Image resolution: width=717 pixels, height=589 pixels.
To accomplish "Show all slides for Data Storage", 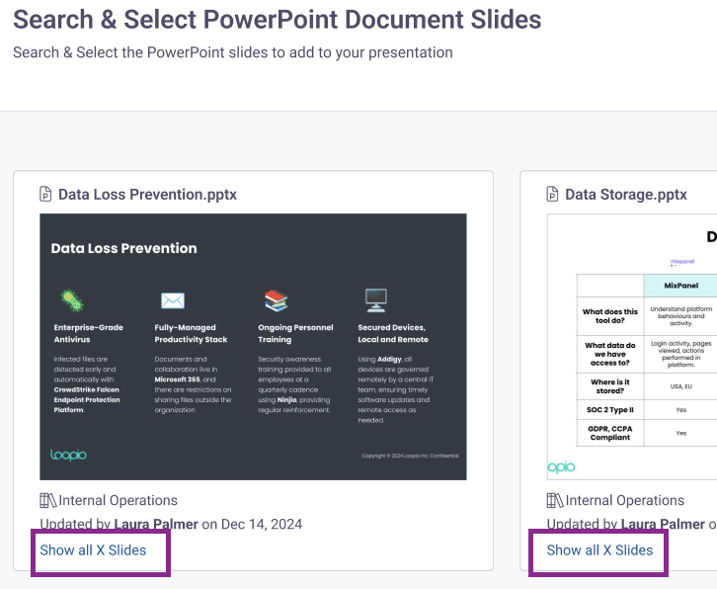I will [x=599, y=550].
